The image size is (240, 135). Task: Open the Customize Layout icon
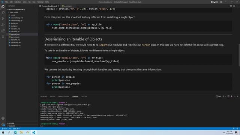[x=221, y=2]
